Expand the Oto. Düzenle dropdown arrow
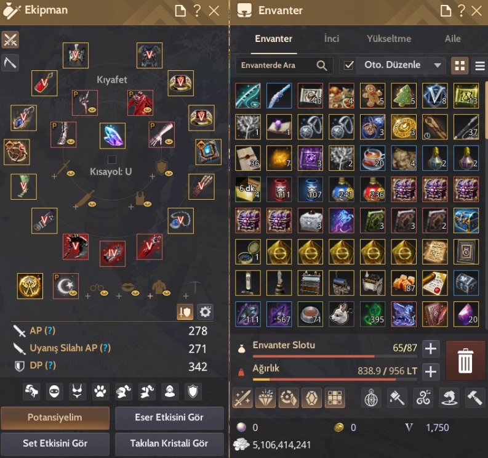The width and height of the screenshot is (488, 458). (x=438, y=65)
